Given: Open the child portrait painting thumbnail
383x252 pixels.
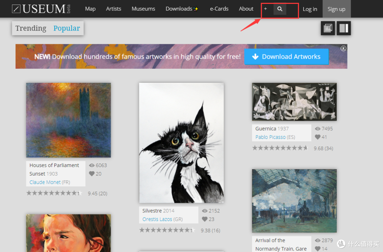Looking at the screenshot, I should pos(68,233).
